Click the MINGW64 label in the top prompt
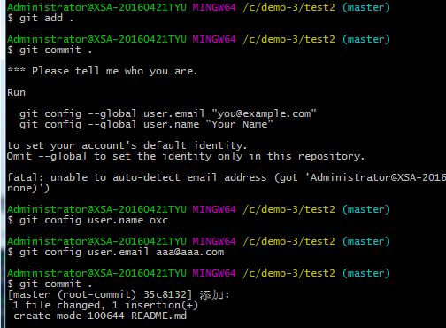This screenshot has height=328, width=446. click(x=214, y=7)
